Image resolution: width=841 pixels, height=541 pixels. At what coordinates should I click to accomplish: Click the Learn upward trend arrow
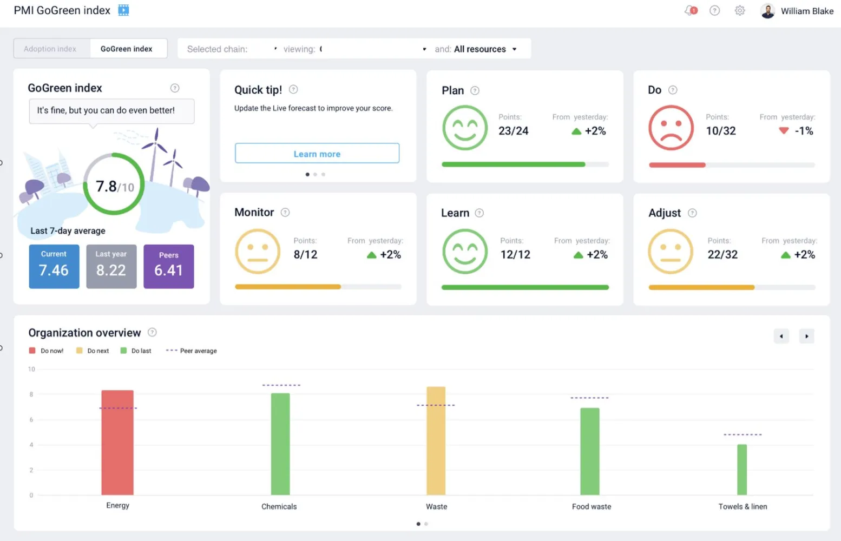coord(578,255)
